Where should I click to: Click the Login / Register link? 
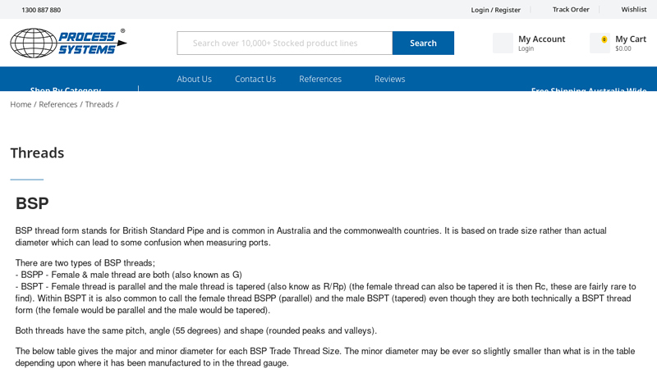pos(496,10)
